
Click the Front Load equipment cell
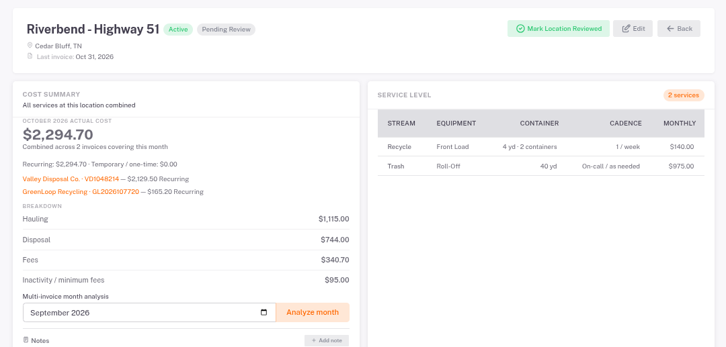pos(452,147)
